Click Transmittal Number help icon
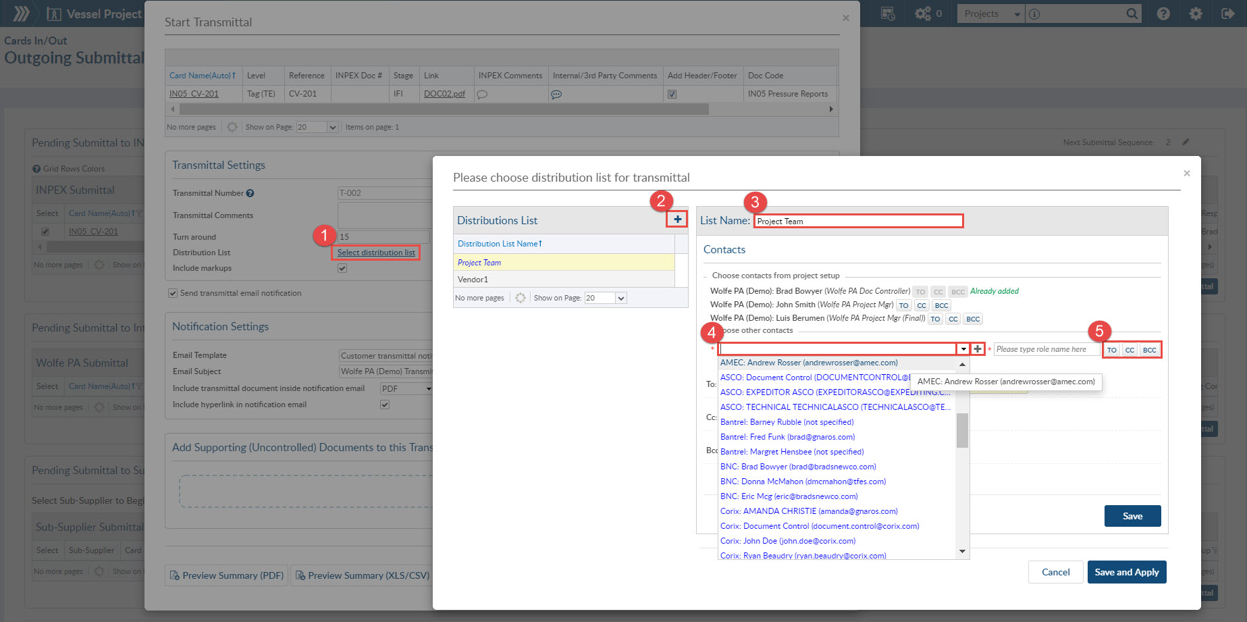Screen dimensions: 1247x622 [x=250, y=193]
